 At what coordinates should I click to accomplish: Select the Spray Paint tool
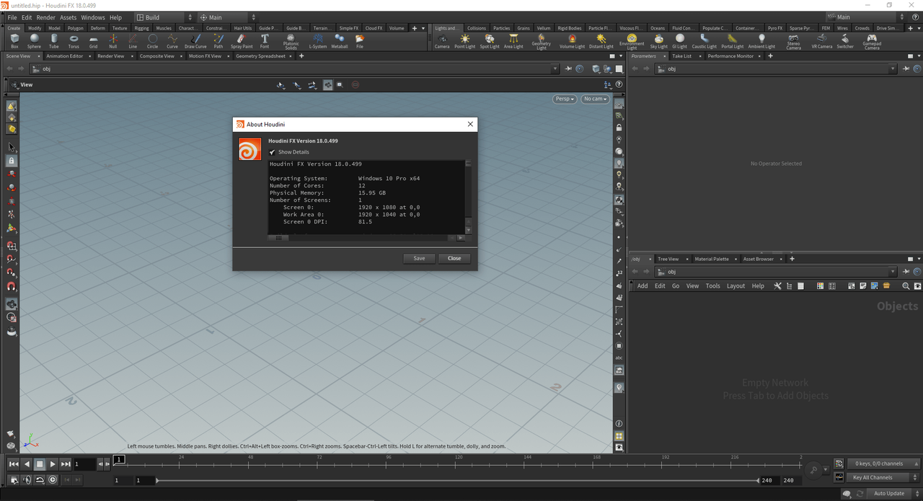[x=242, y=41]
